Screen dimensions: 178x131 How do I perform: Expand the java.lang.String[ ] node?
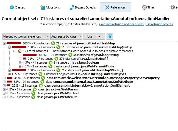[20, 59]
